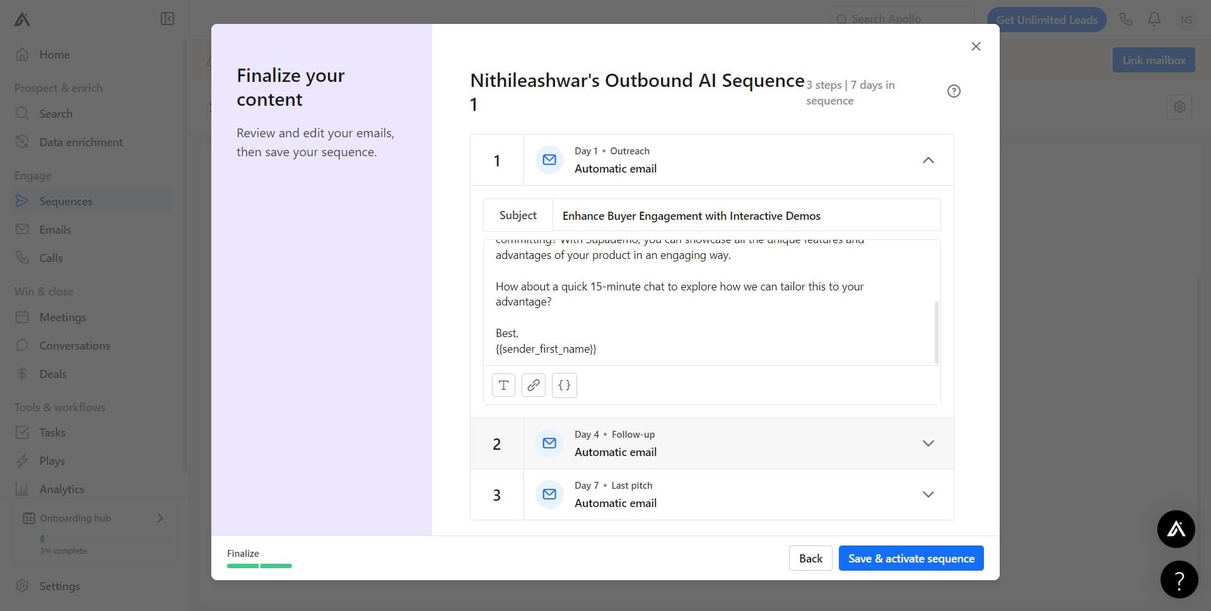Collapse the Day 1 Outreach email step

click(928, 160)
